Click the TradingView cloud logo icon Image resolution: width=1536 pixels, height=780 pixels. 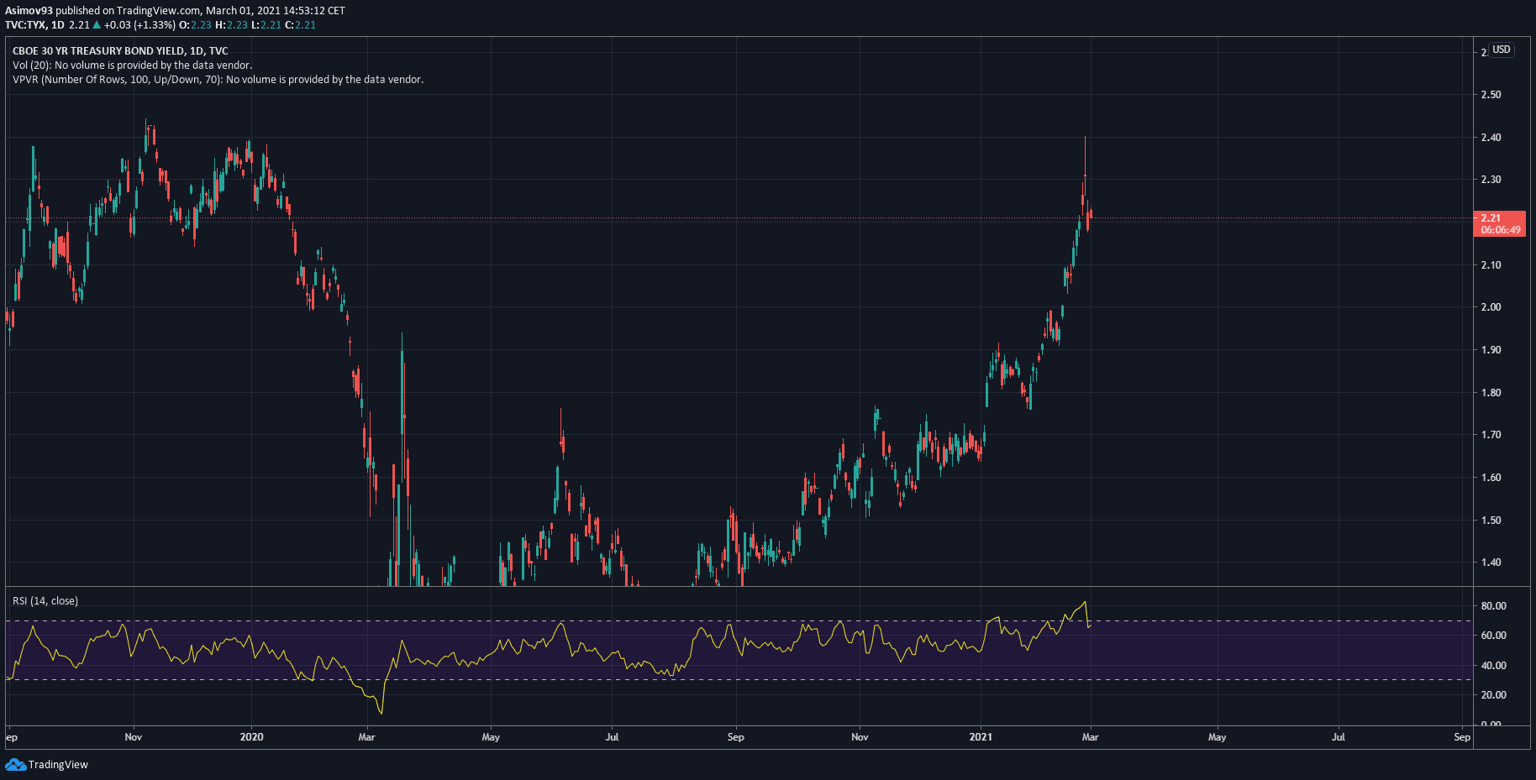point(15,764)
